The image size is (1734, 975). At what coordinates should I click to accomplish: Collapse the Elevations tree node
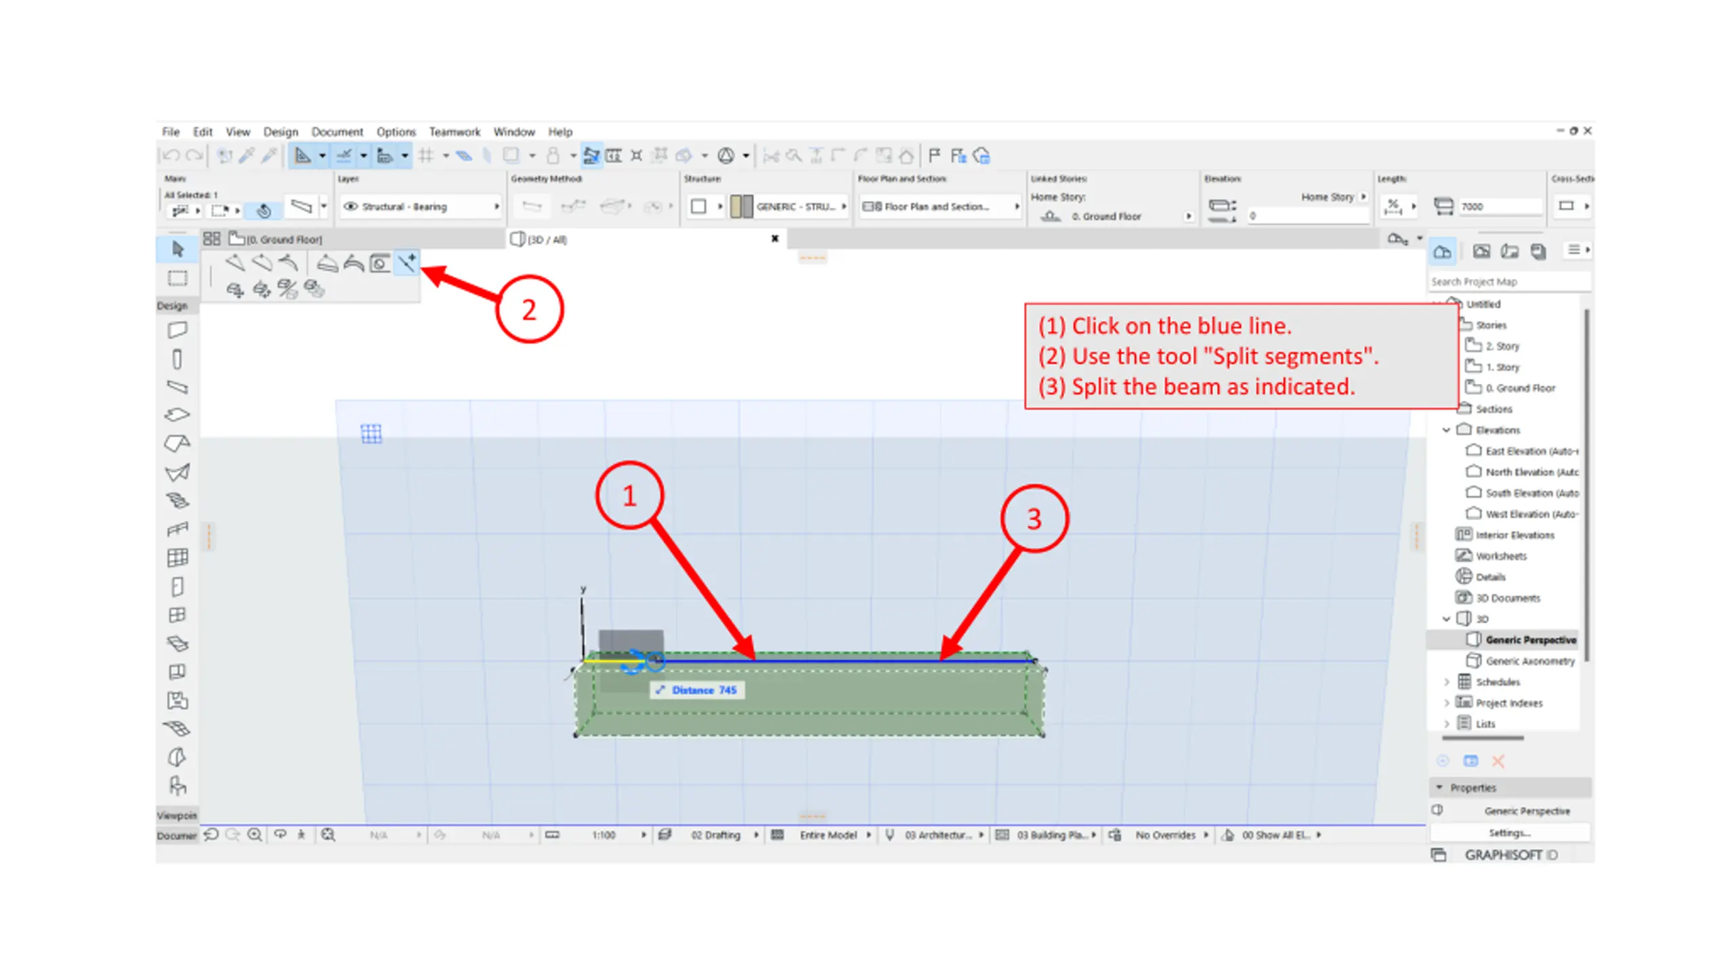pos(1446,430)
